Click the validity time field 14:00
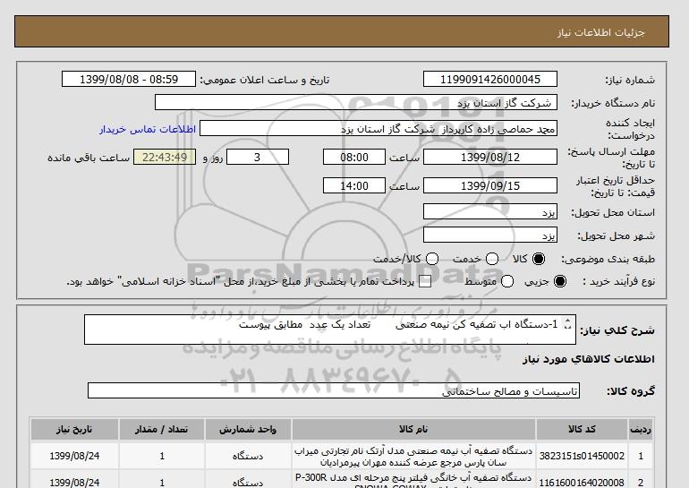 (x=354, y=185)
